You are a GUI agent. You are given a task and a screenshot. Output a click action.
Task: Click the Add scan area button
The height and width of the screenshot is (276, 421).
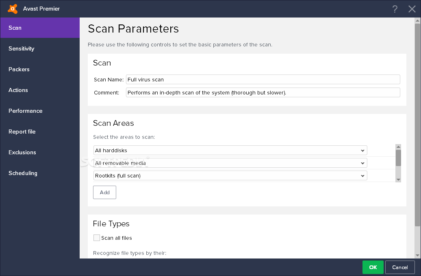(104, 192)
